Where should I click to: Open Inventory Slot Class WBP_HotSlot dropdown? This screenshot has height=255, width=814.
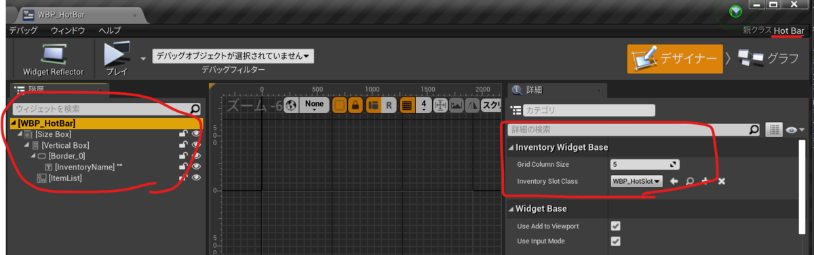click(637, 181)
